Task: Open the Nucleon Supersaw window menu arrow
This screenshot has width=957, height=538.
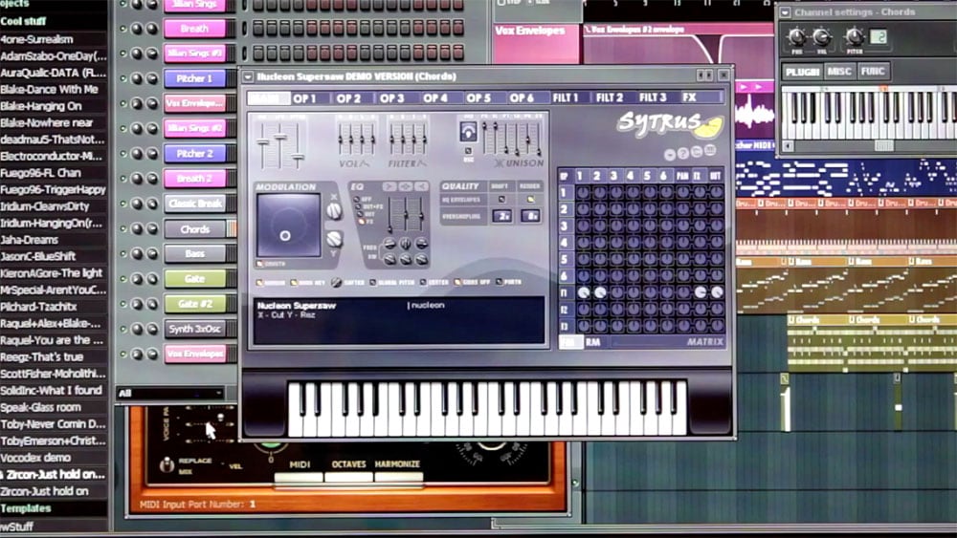Action: 248,76
